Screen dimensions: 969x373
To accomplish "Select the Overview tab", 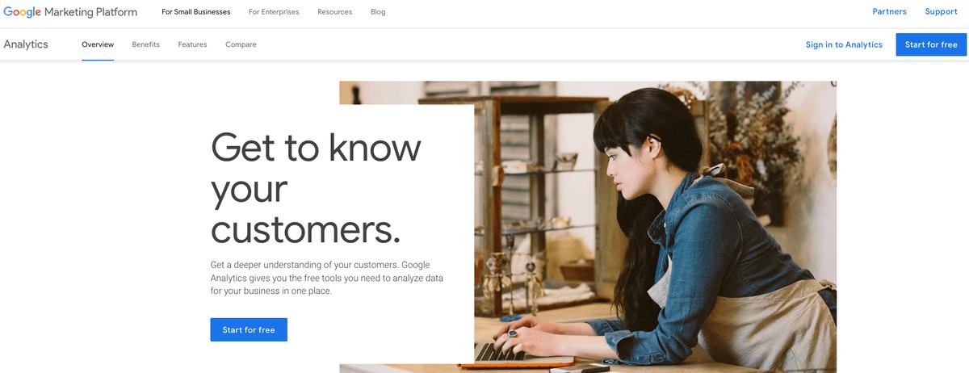I will (x=98, y=44).
